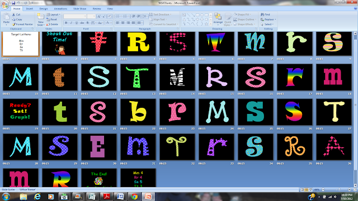Open the Text Direction dropdown
Image resolution: width=358 pixels, height=201 pixels.
[161, 15]
